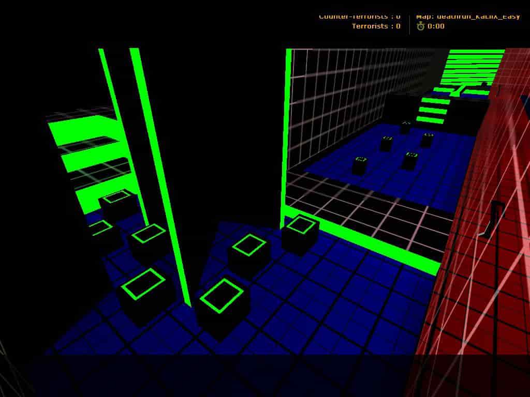This screenshot has width=530, height=397.
Task: Click the stopwatch icon beside round timer
Action: coord(420,26)
